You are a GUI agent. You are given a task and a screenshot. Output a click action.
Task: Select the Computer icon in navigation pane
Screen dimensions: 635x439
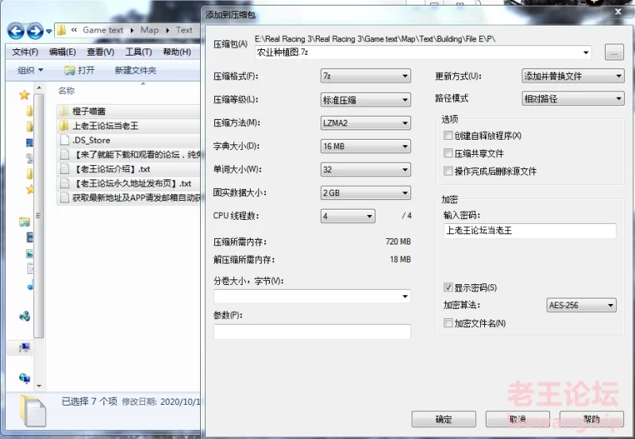pyautogui.click(x=25, y=348)
